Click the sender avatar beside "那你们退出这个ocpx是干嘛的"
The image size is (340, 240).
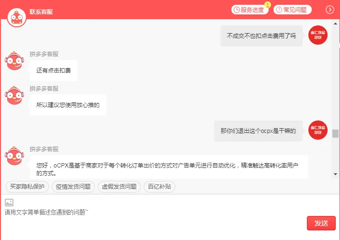(318, 130)
